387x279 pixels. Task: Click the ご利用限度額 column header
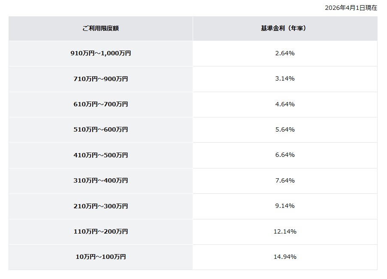click(100, 28)
